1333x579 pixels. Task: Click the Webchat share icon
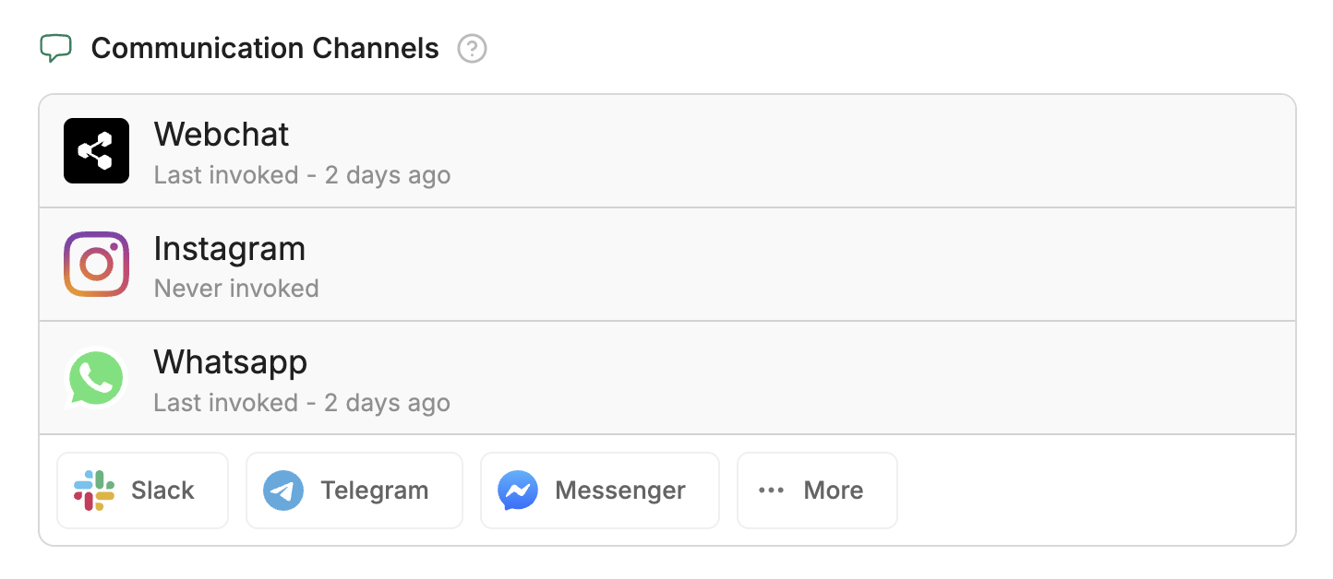coord(96,150)
